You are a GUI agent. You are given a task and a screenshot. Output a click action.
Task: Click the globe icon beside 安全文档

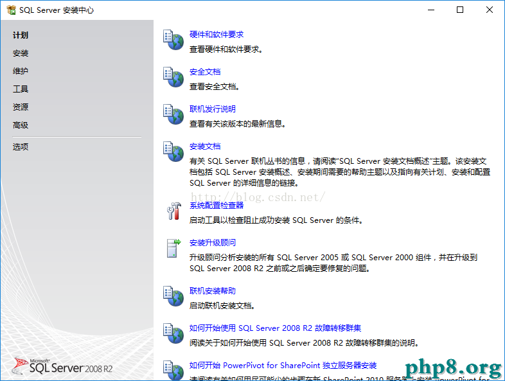(173, 77)
